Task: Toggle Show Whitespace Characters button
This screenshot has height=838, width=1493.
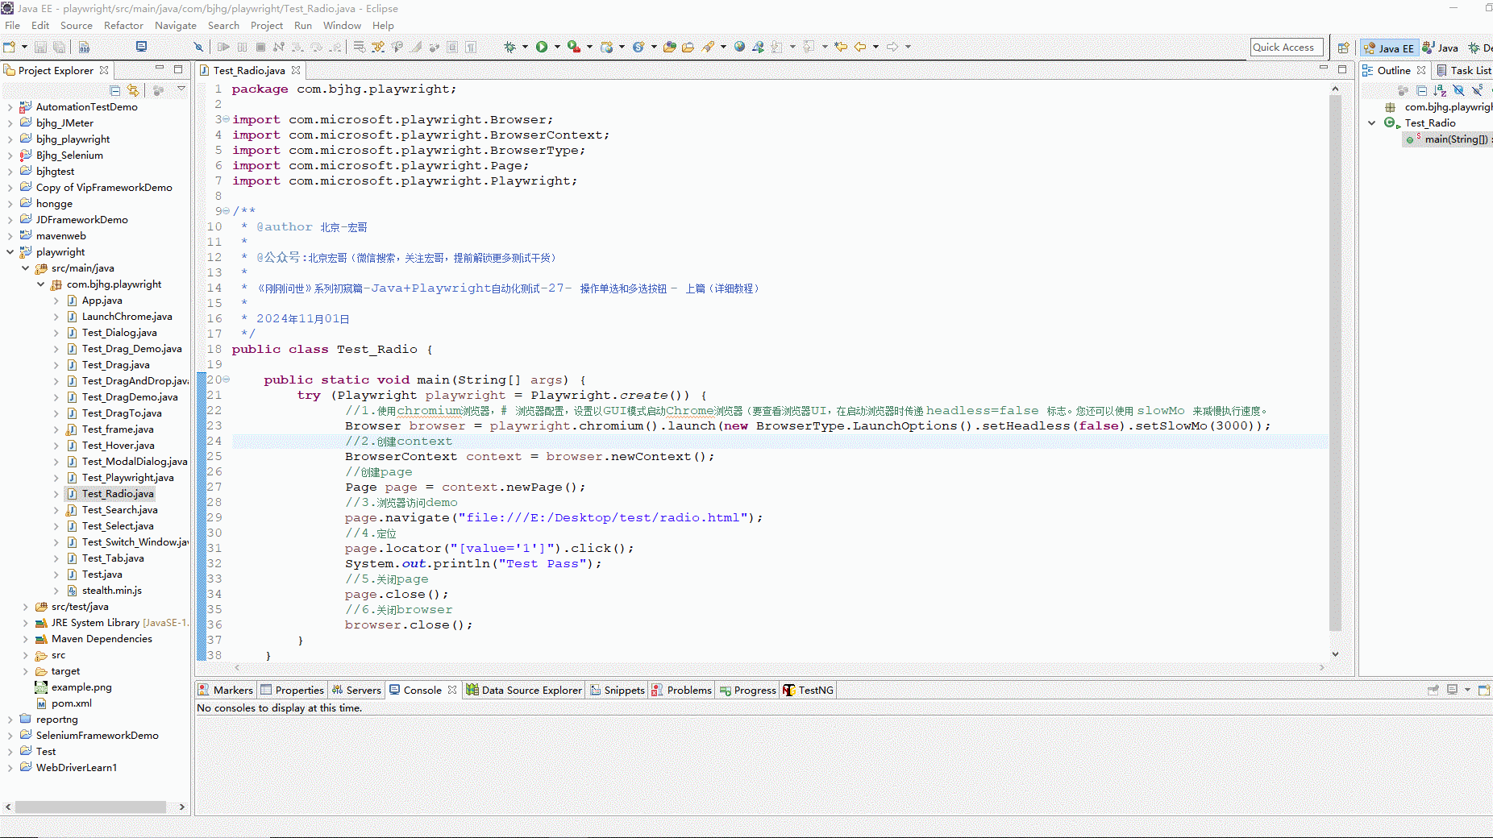Action: click(x=471, y=47)
